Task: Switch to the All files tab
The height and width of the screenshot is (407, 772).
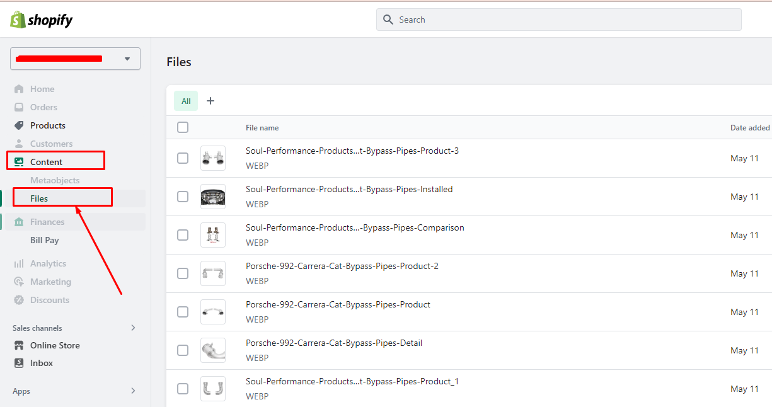Action: pyautogui.click(x=186, y=101)
